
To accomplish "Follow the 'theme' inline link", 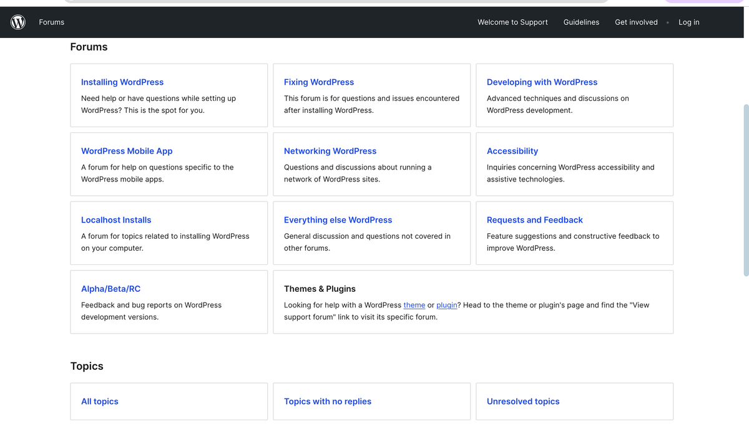I will coord(414,305).
